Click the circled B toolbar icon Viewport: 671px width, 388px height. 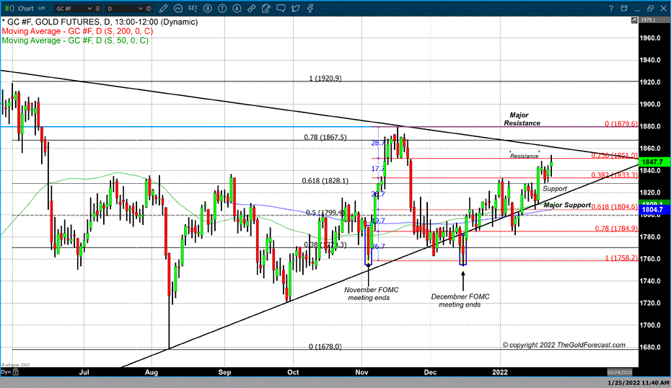click(208, 8)
